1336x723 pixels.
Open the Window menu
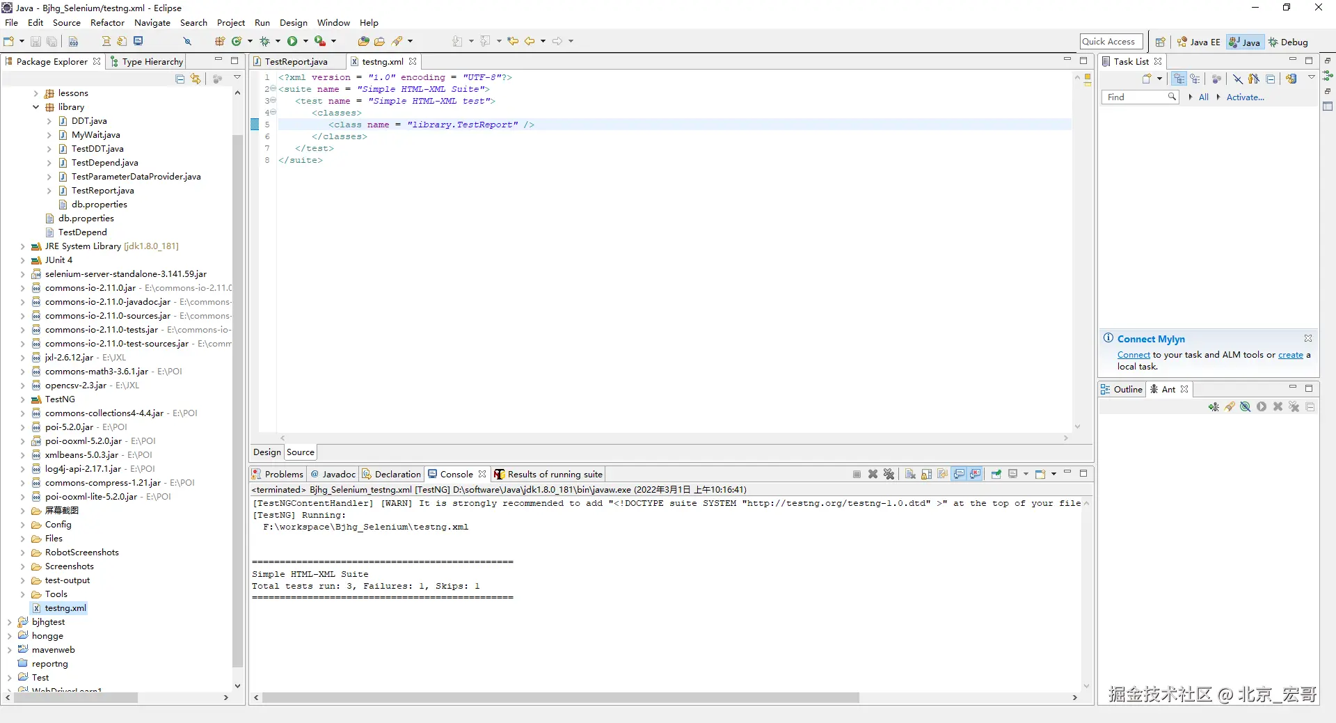click(x=334, y=23)
